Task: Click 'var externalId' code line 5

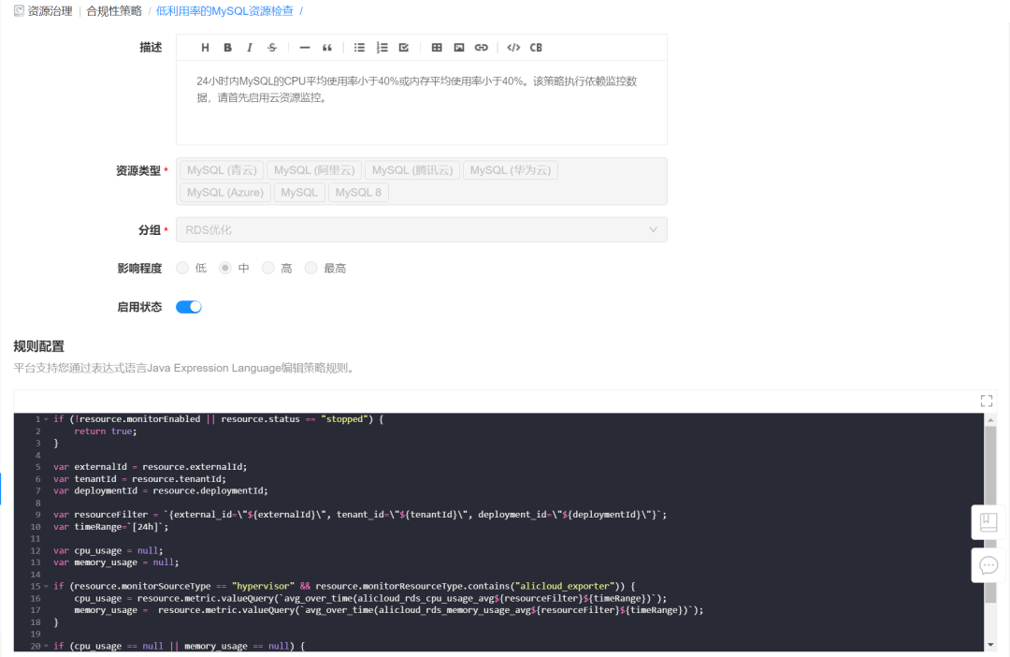Action: [x=150, y=467]
